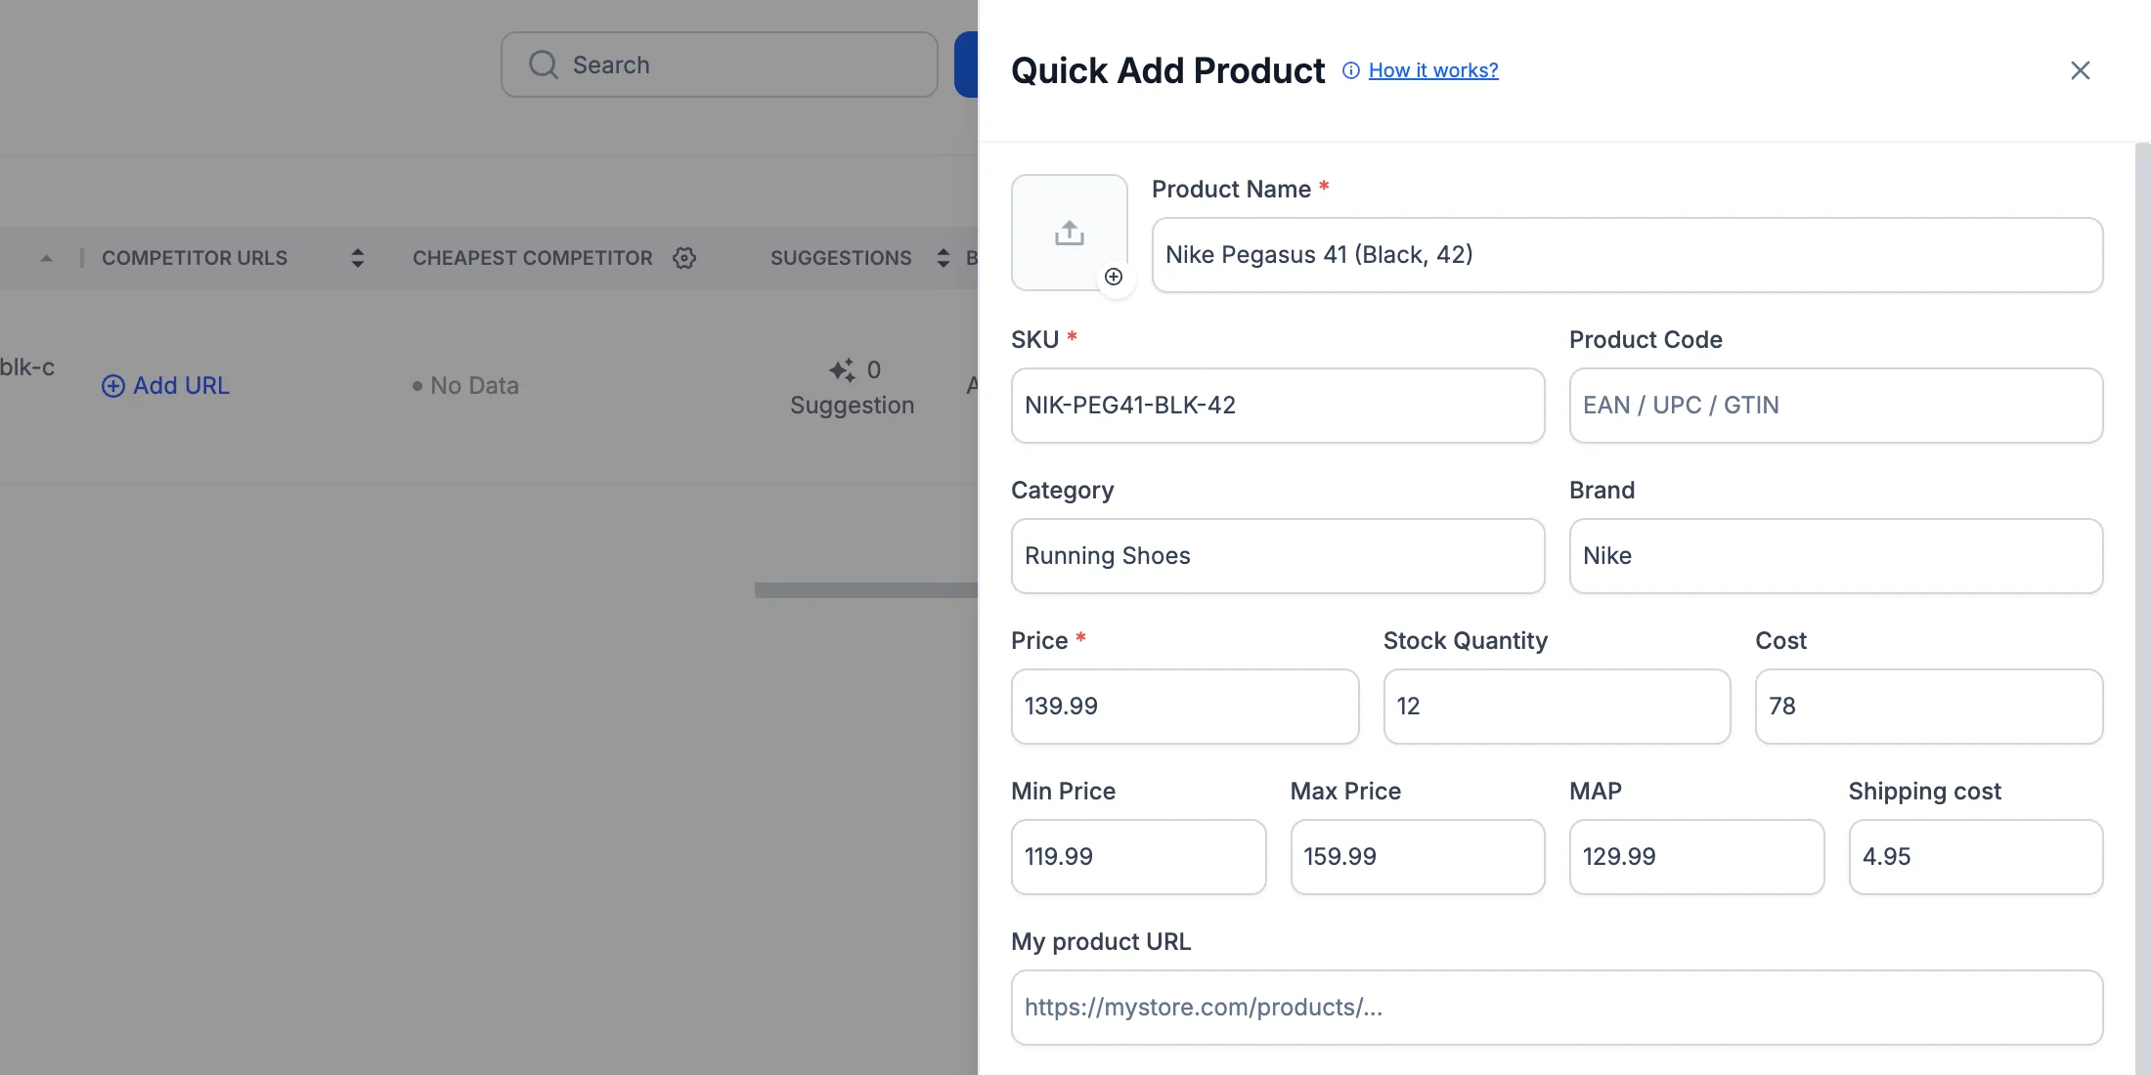
Task: Click the up sort arrow left of Competitor URLs
Action: click(x=46, y=258)
